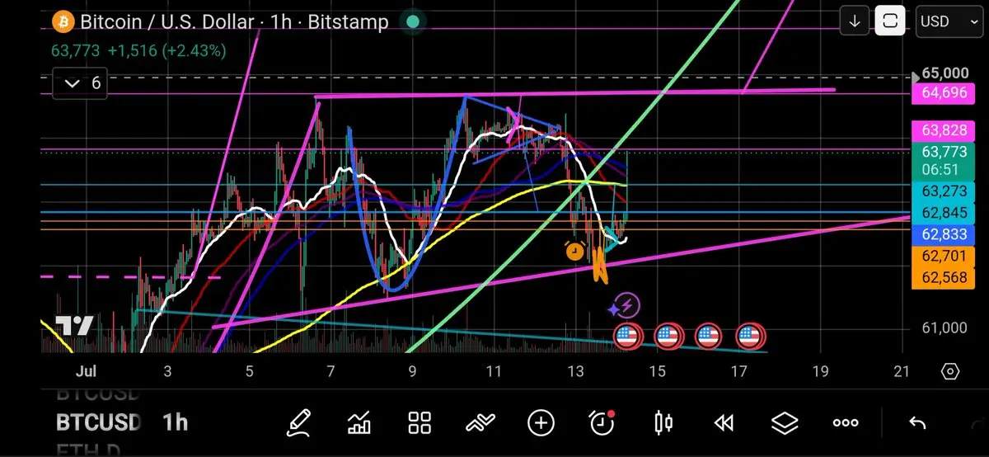Open the rightmost US flag economic event
This screenshot has height=457, width=989.
coord(749,336)
